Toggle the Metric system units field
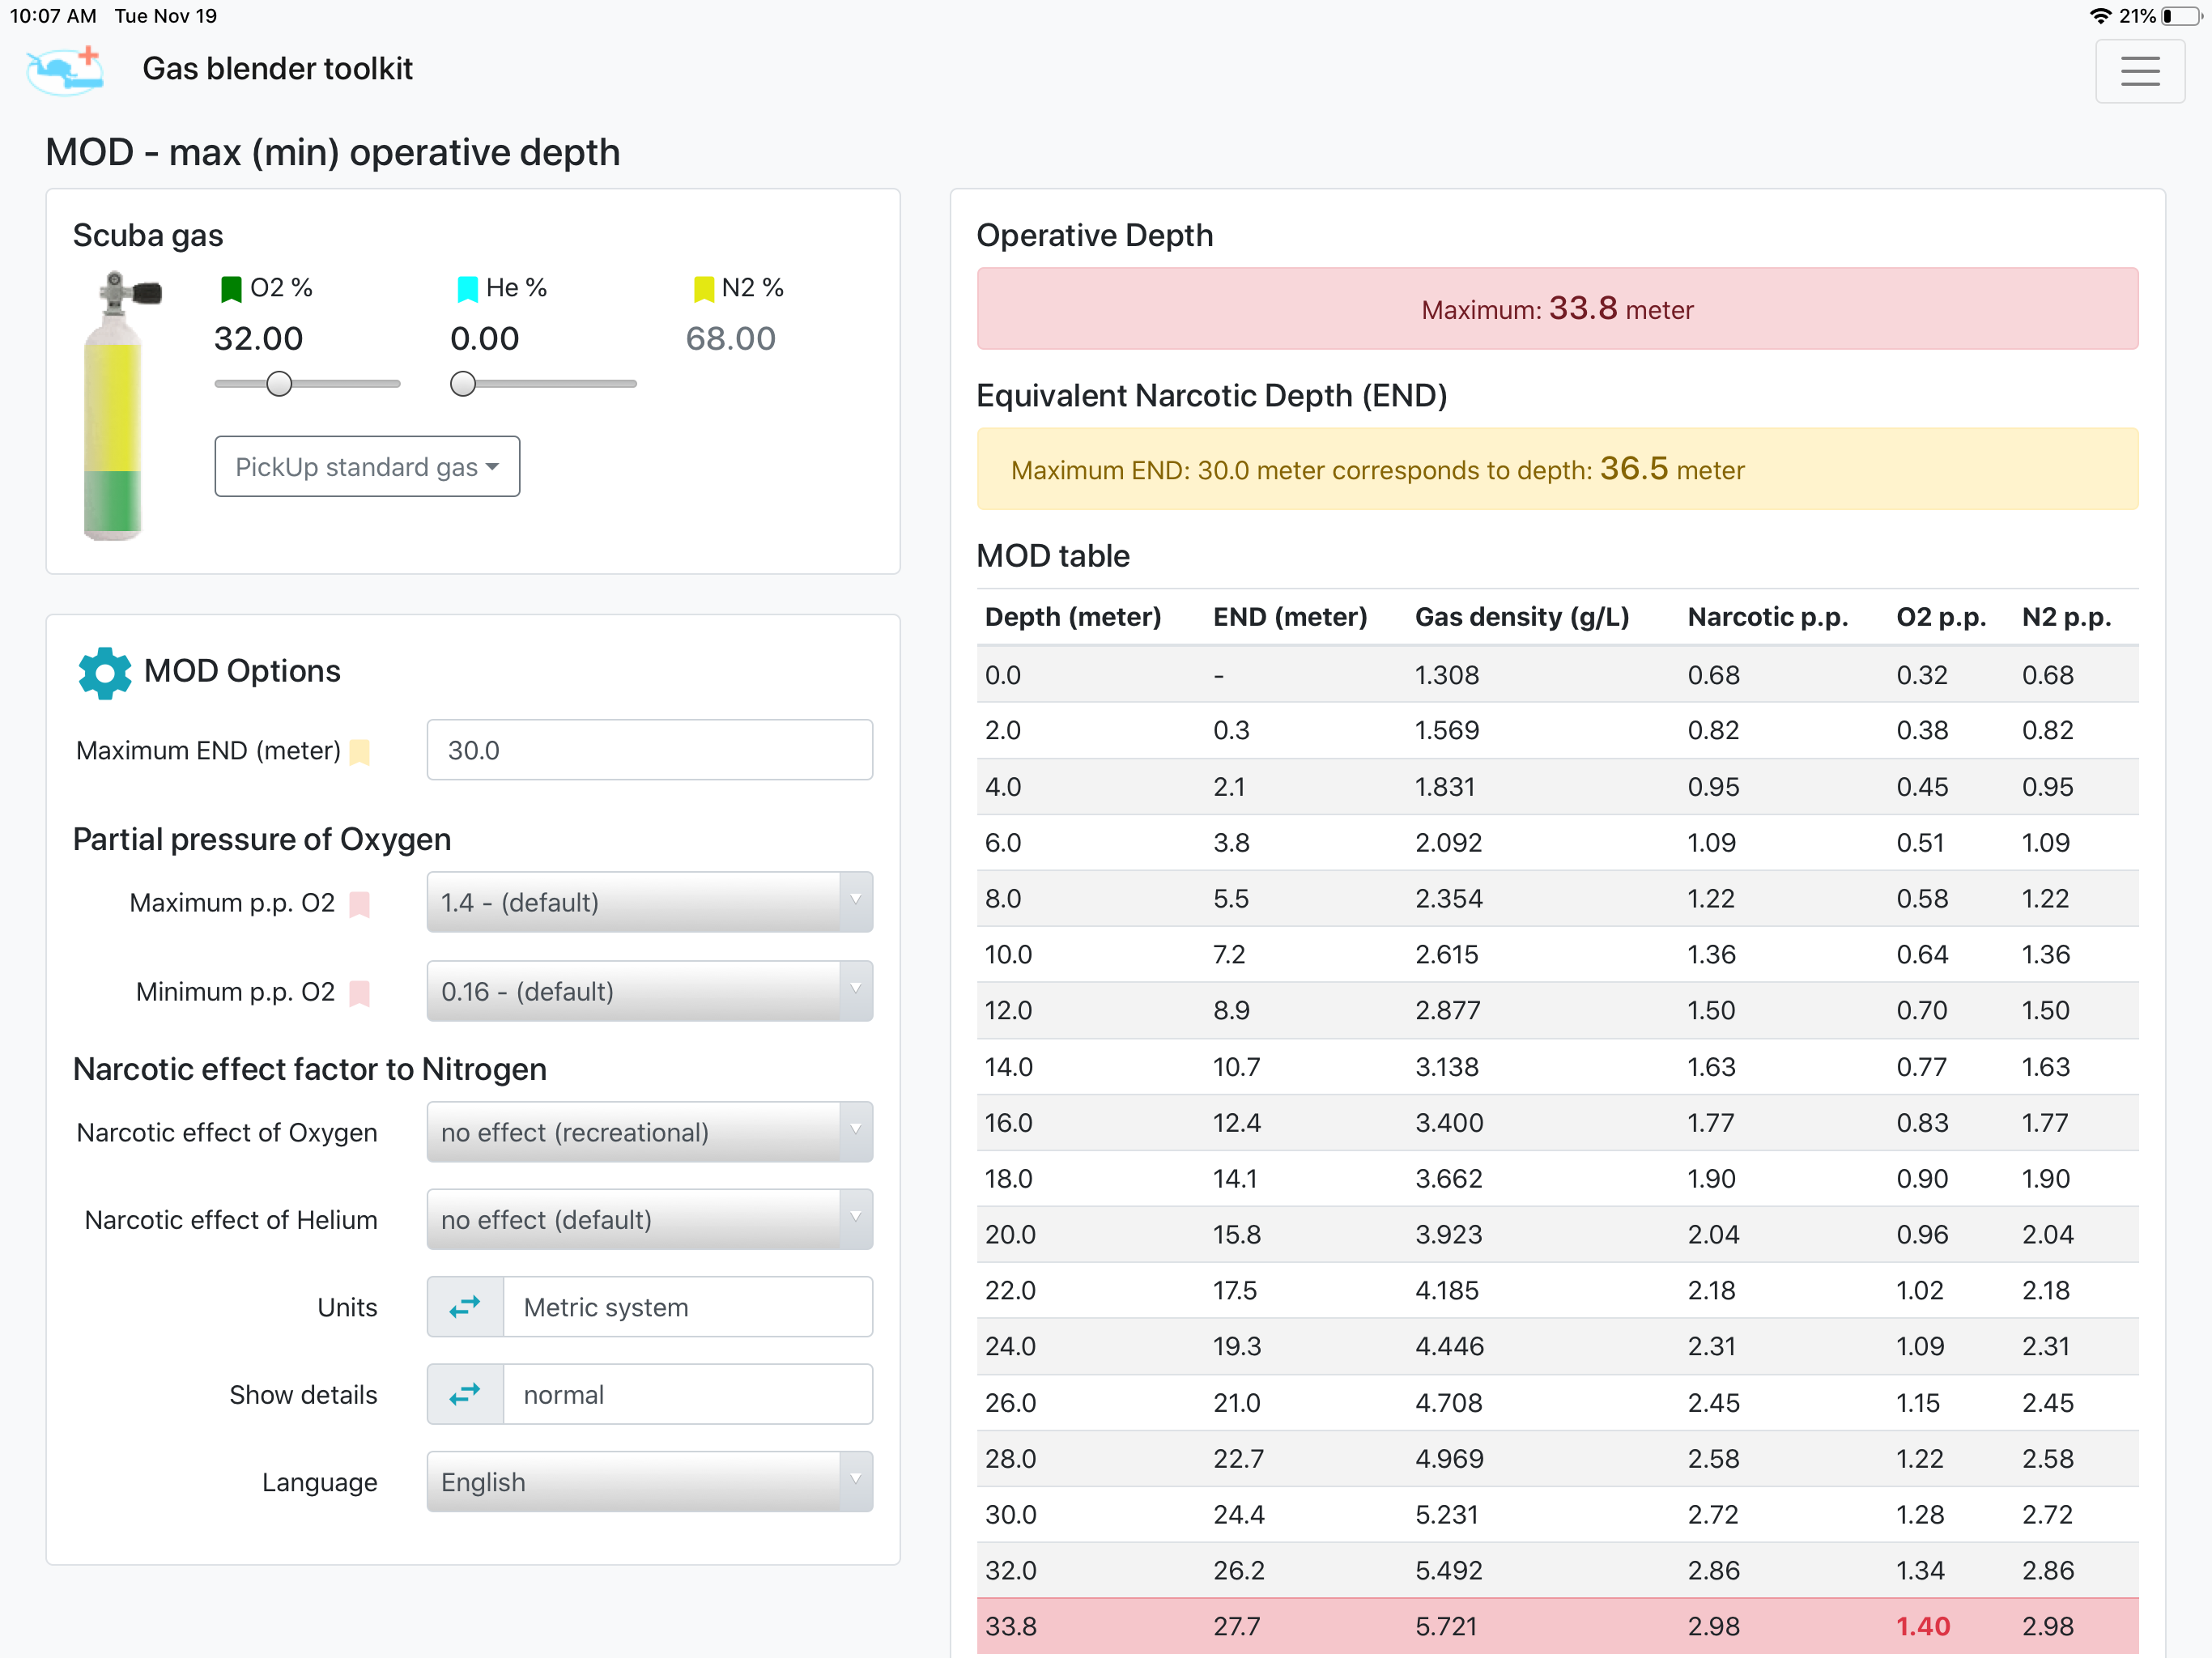Viewport: 2212px width, 1658px height. (x=687, y=1307)
